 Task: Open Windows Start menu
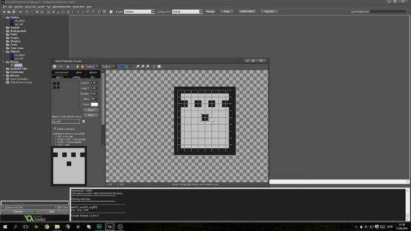pyautogui.click(x=5, y=227)
